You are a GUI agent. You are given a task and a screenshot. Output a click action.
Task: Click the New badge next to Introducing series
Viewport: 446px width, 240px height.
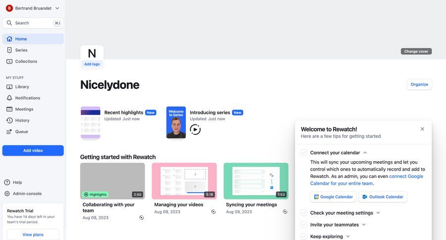click(237, 113)
